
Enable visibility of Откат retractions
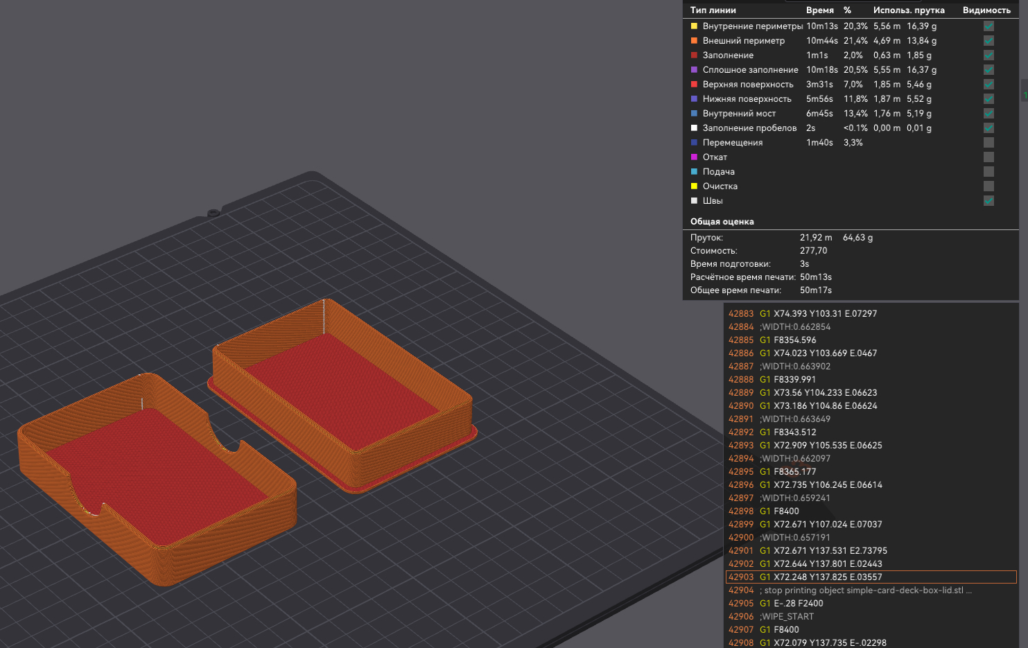click(988, 157)
